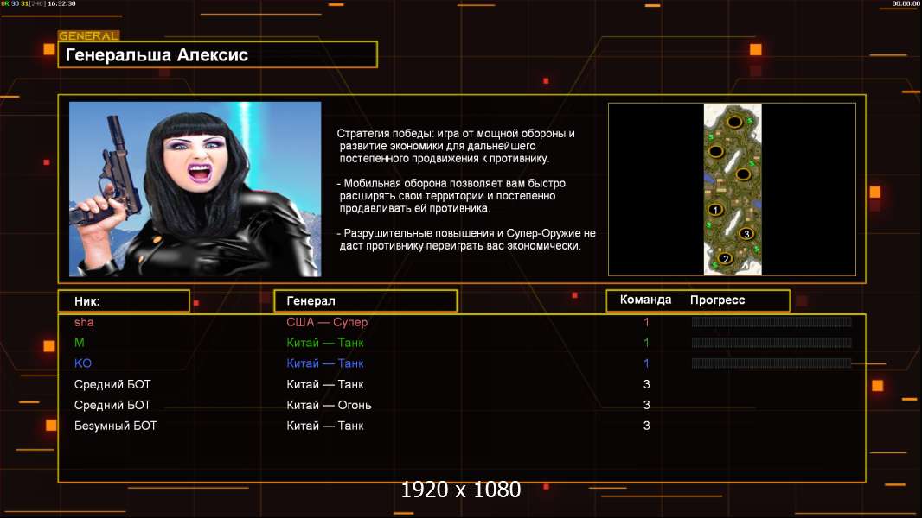
Task: Click 'США — Супер' general entry
Action: click(x=327, y=322)
